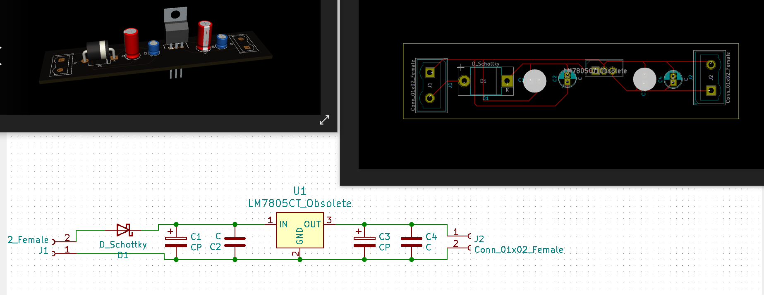The image size is (764, 295).
Task: Select the J2 connector label in schematic
Action: click(x=479, y=239)
